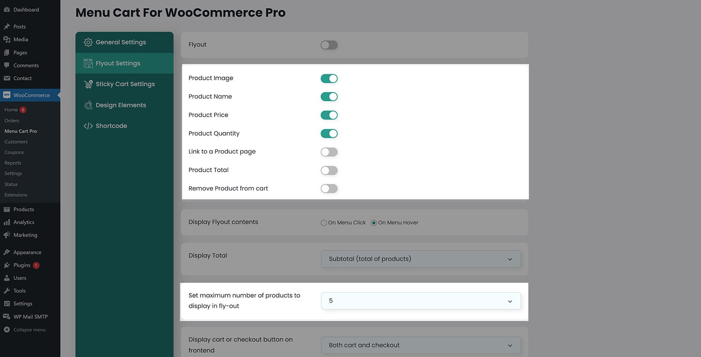Enable the Flyout toggle
The height and width of the screenshot is (357, 701).
click(x=329, y=45)
